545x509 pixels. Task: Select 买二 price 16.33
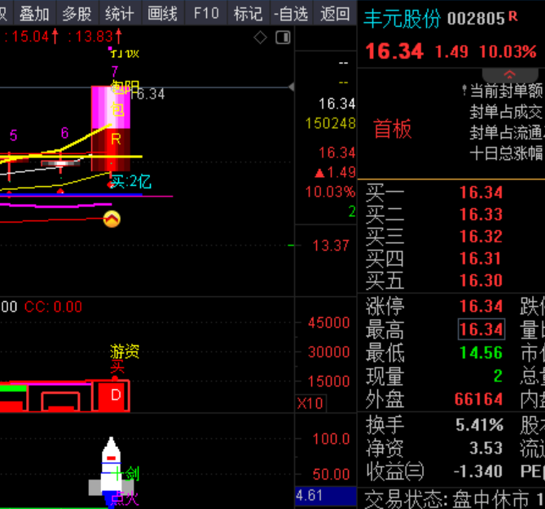[481, 215]
